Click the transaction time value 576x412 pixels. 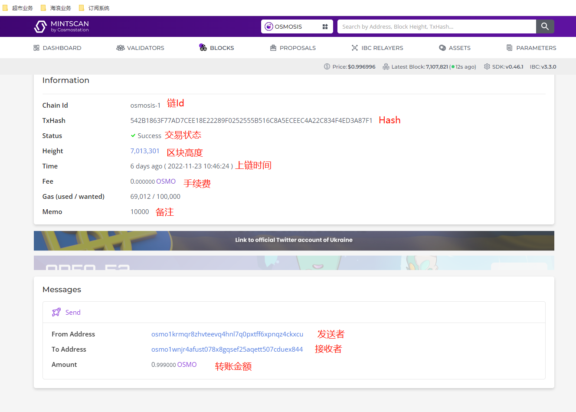tap(182, 166)
